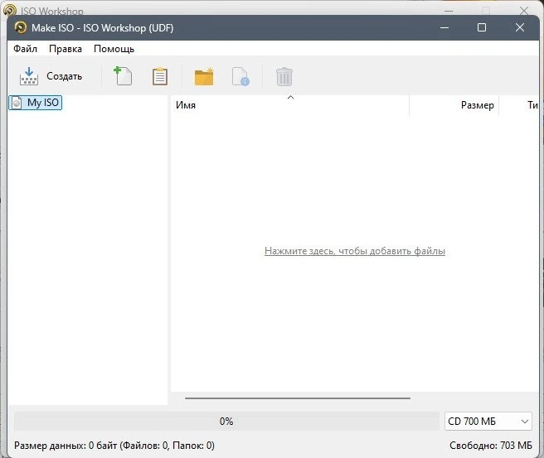Image resolution: width=544 pixels, height=458 pixels.
Task: Open the Помощь menu
Action: point(114,49)
